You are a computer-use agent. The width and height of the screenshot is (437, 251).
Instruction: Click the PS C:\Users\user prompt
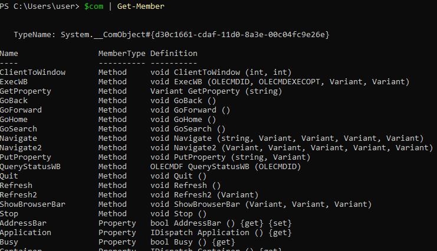(x=39, y=6)
